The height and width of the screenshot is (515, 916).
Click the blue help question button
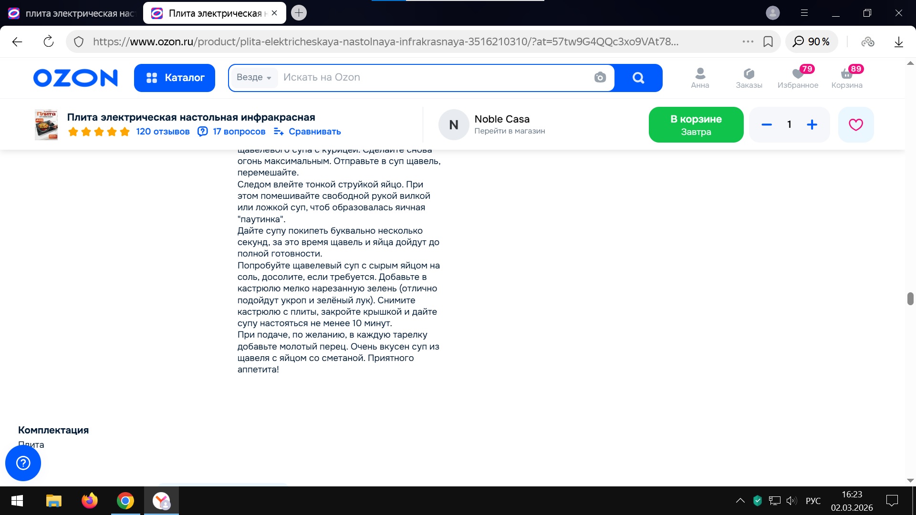pos(23,463)
